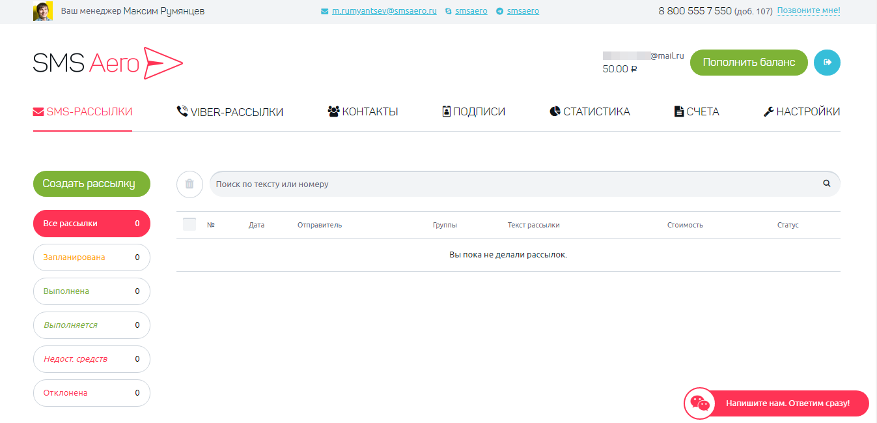Open the Настройки tab
The width and height of the screenshot is (877, 423).
(801, 112)
